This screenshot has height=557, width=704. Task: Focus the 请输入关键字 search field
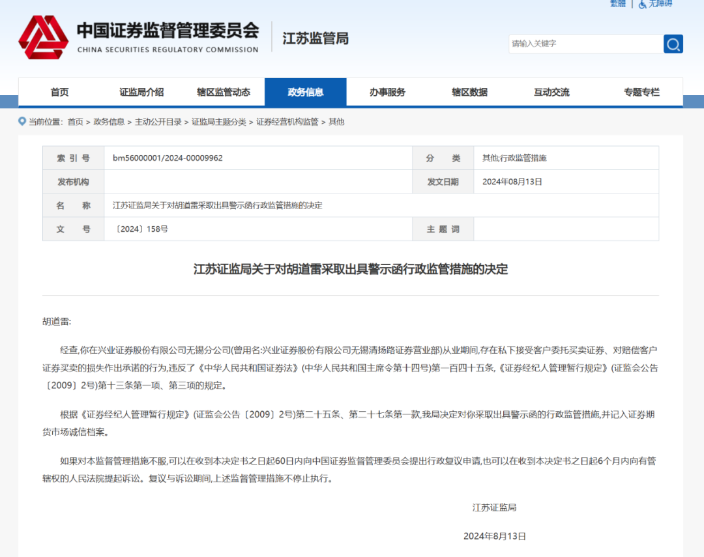(x=585, y=44)
